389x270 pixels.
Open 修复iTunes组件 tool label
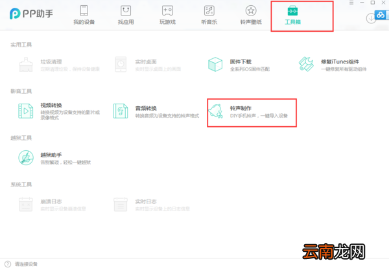340,62
